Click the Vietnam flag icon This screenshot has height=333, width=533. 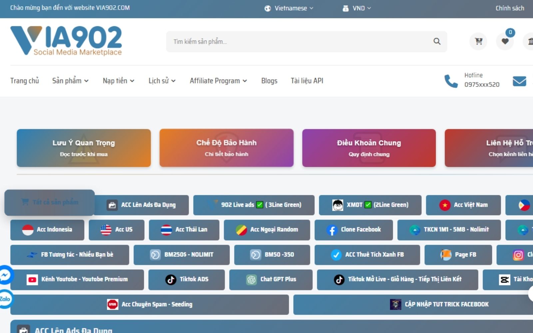pos(445,205)
